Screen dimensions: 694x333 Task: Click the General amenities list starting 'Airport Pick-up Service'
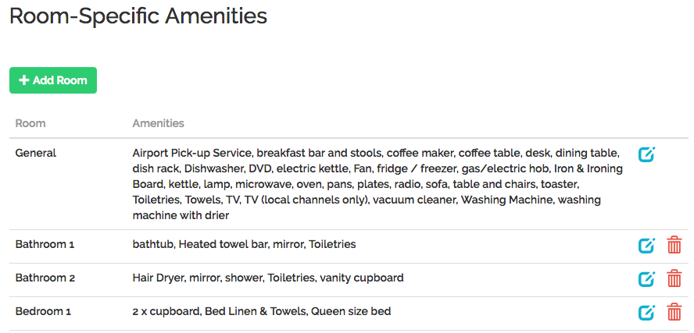pos(377,184)
